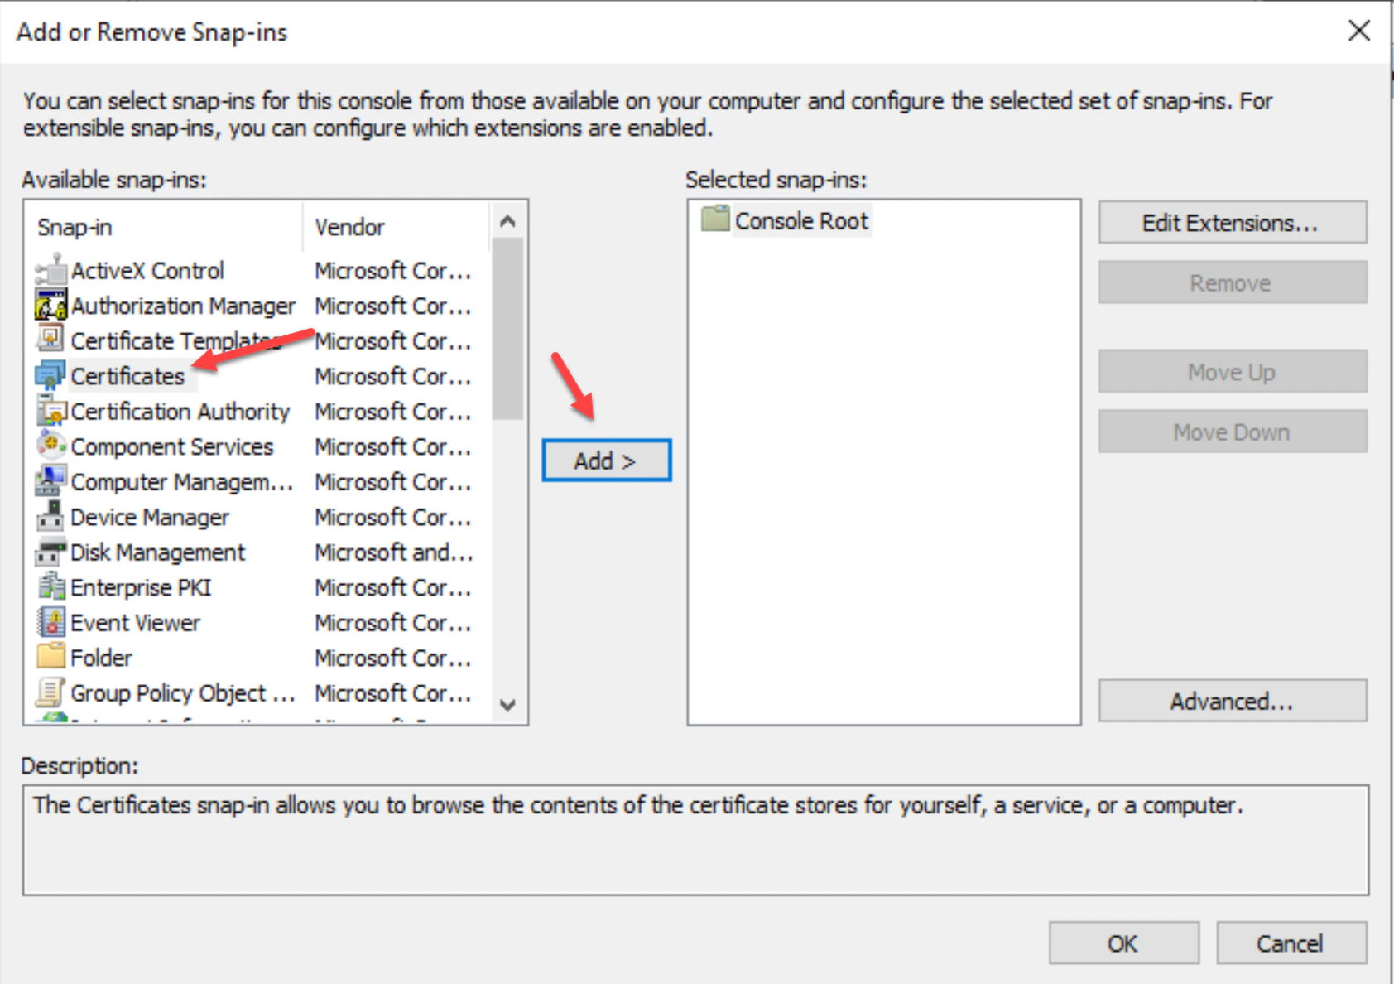Screen dimensions: 1394x984
Task: Click the Disk Management icon
Action: tap(50, 551)
